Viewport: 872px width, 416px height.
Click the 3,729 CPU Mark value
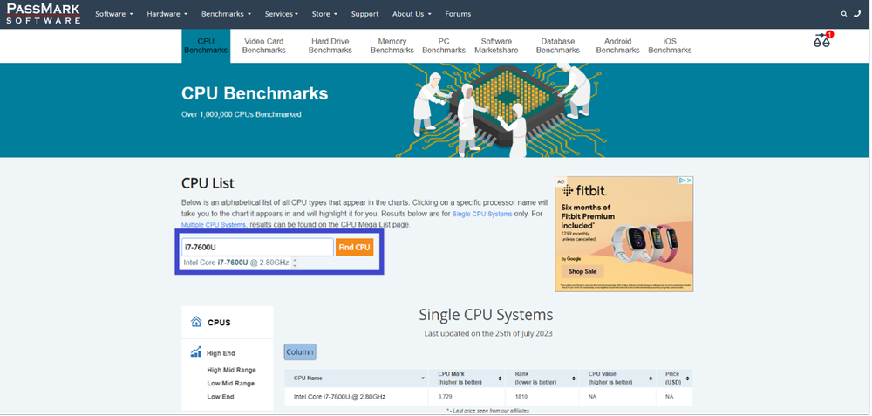coord(446,397)
